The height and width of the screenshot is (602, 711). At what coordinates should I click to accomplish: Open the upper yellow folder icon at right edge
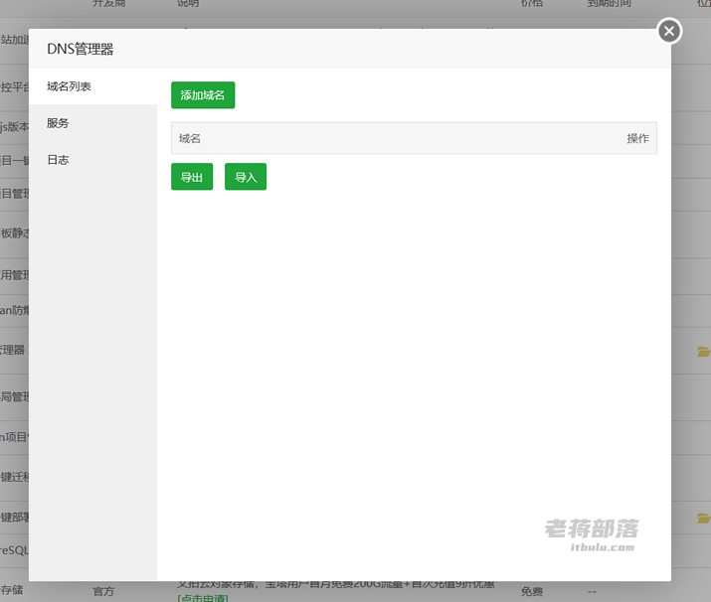[x=704, y=351]
